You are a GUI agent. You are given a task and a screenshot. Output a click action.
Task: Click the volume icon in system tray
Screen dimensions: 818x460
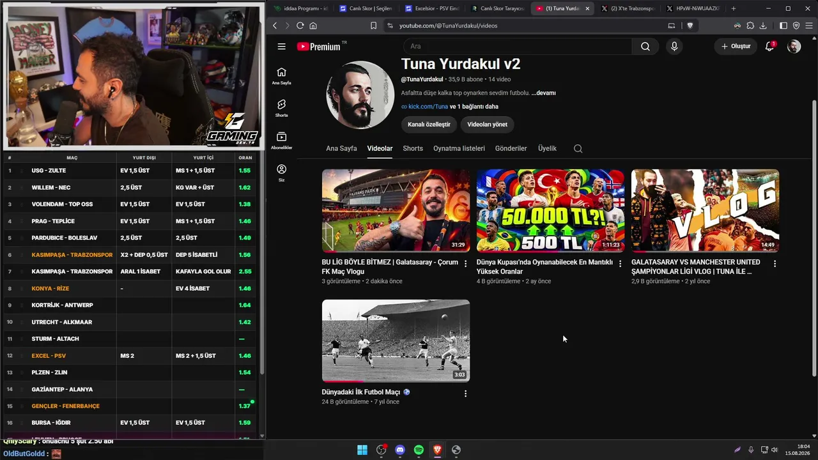pyautogui.click(x=775, y=450)
